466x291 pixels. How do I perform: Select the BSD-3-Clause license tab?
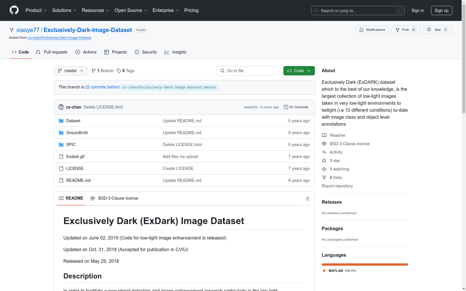click(114, 198)
